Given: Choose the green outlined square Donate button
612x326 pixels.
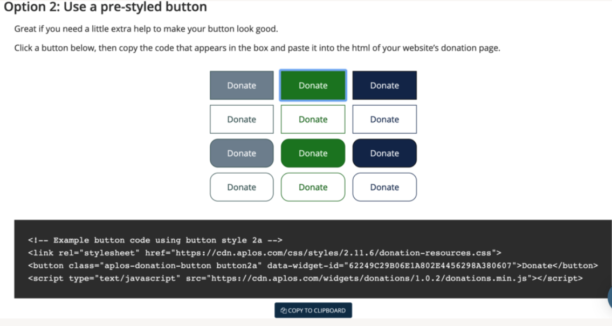Looking at the screenshot, I should 313,119.
